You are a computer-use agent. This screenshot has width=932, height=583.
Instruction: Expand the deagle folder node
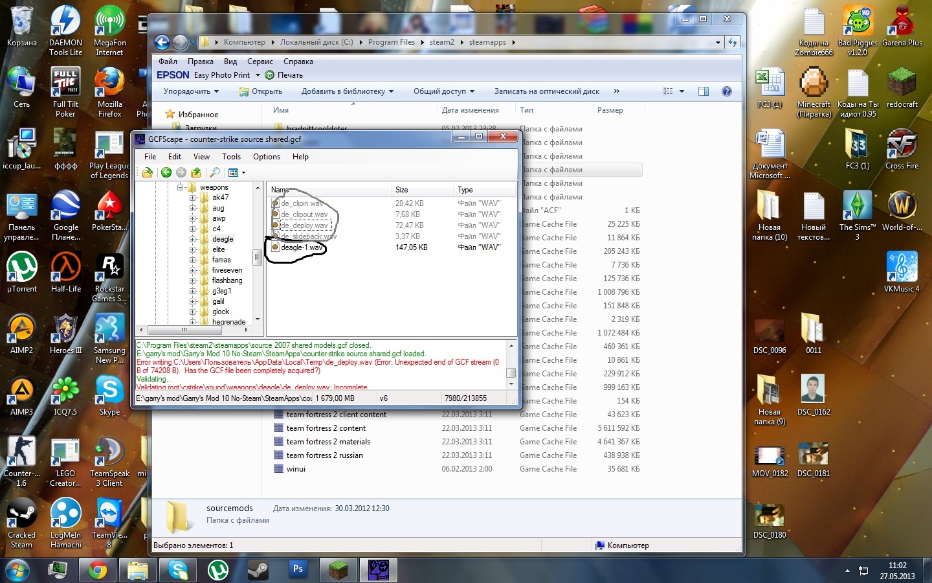192,239
